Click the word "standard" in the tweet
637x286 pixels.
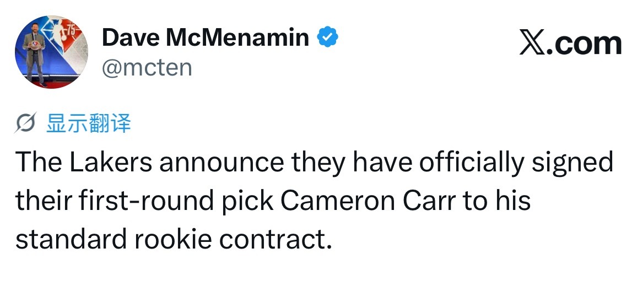click(x=72, y=240)
